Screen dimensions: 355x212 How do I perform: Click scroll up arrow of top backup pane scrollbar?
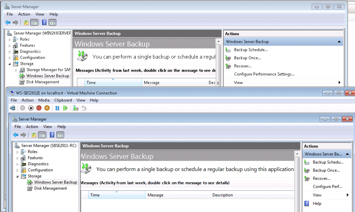click(x=218, y=42)
